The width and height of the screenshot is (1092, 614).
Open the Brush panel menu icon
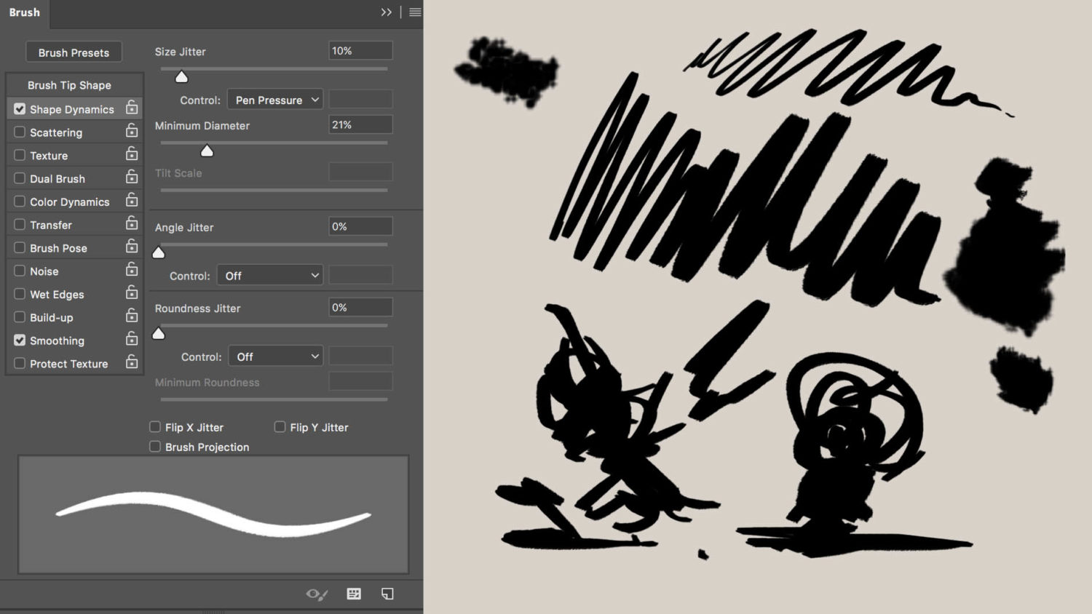click(414, 12)
